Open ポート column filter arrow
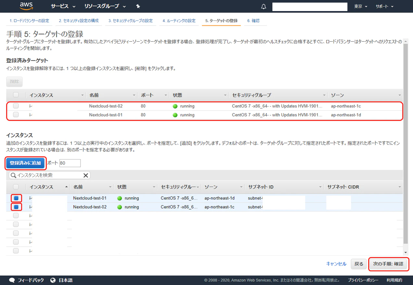The width and height of the screenshot is (413, 285). [x=166, y=95]
